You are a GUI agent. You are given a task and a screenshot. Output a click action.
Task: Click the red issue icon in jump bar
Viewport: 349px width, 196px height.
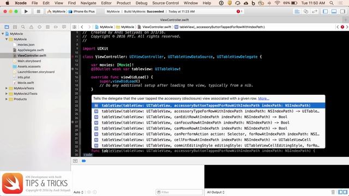coord(342,27)
